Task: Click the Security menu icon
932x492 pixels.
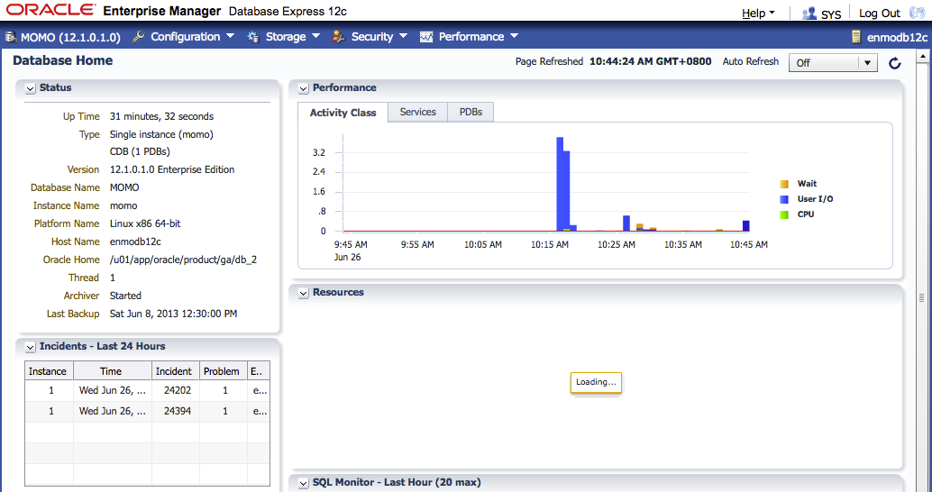Action: click(339, 37)
